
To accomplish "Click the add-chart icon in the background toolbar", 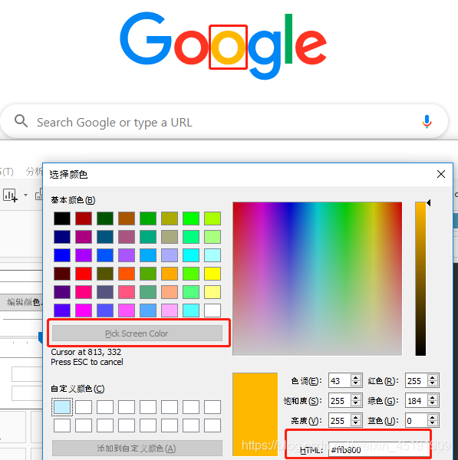I will [10, 195].
